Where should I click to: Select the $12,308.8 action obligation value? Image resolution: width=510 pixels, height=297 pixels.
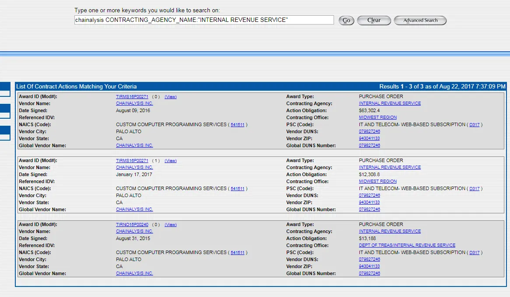[369, 174]
